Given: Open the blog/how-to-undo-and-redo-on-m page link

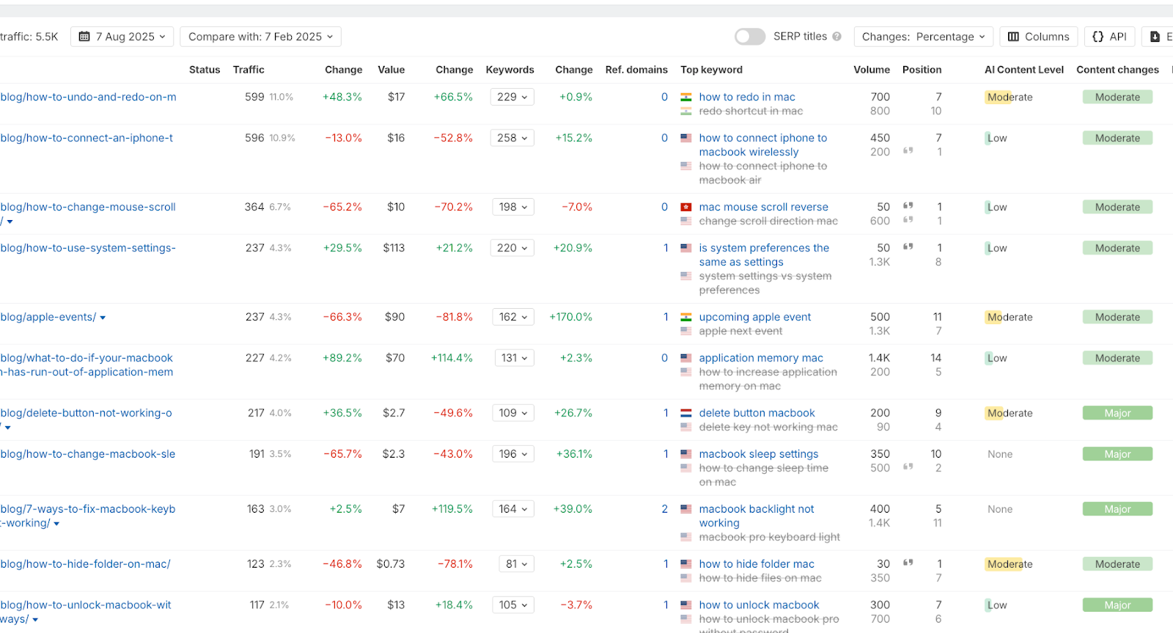Looking at the screenshot, I should (88, 97).
